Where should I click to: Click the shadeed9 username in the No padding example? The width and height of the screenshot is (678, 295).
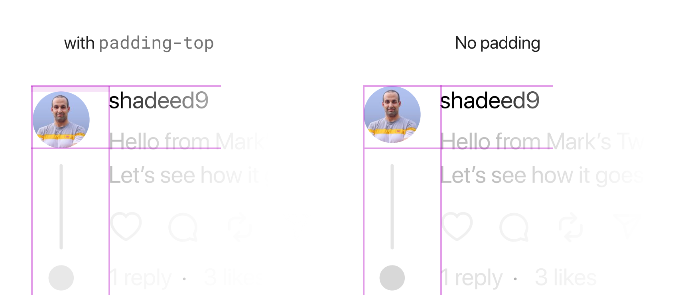coord(489,100)
